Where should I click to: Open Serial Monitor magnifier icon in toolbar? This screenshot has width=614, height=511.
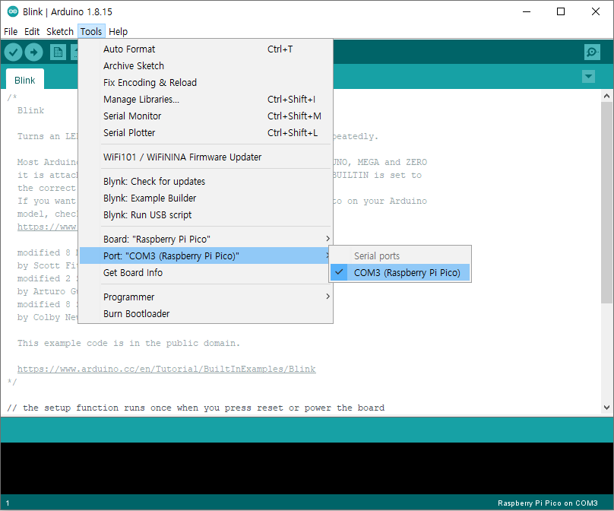(592, 52)
